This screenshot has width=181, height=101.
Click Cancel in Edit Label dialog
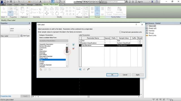coord(125,75)
